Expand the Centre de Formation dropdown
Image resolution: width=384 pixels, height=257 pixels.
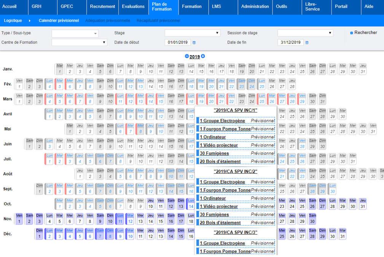point(104,42)
